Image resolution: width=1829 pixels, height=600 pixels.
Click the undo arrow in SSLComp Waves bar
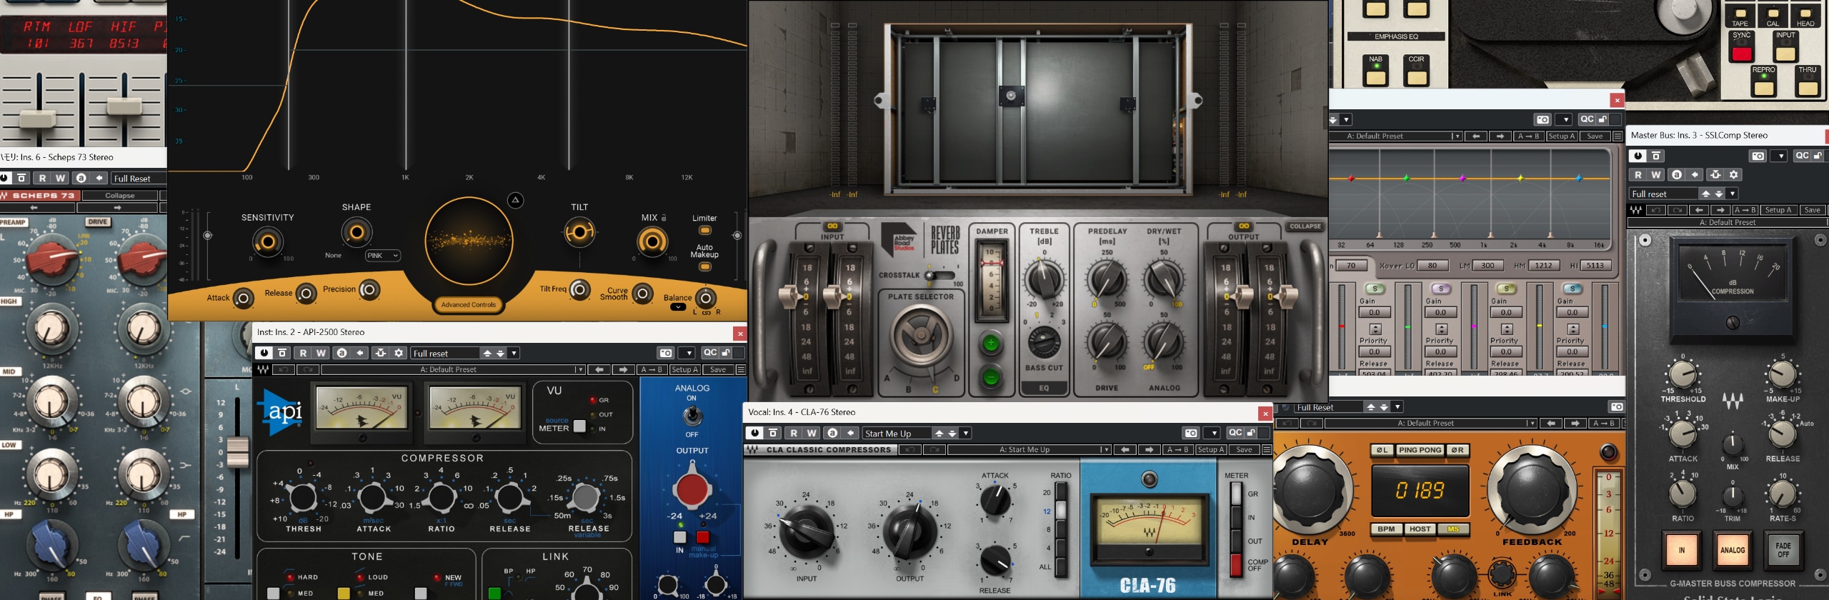(1655, 210)
